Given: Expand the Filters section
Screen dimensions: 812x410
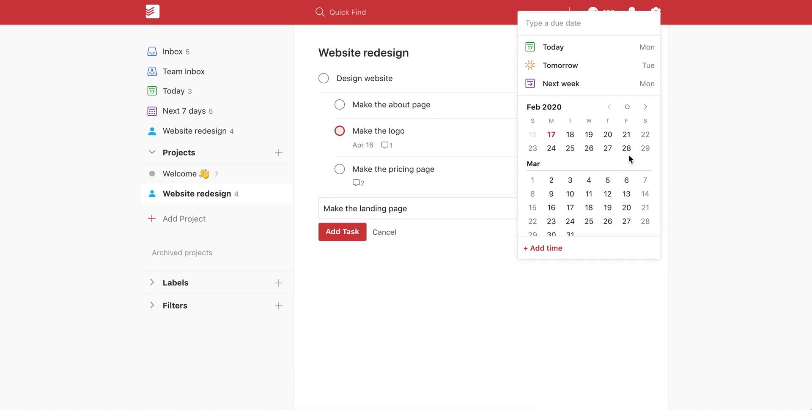Looking at the screenshot, I should pyautogui.click(x=152, y=305).
